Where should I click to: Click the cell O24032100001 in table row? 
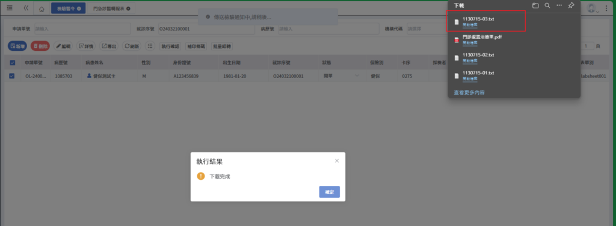288,76
